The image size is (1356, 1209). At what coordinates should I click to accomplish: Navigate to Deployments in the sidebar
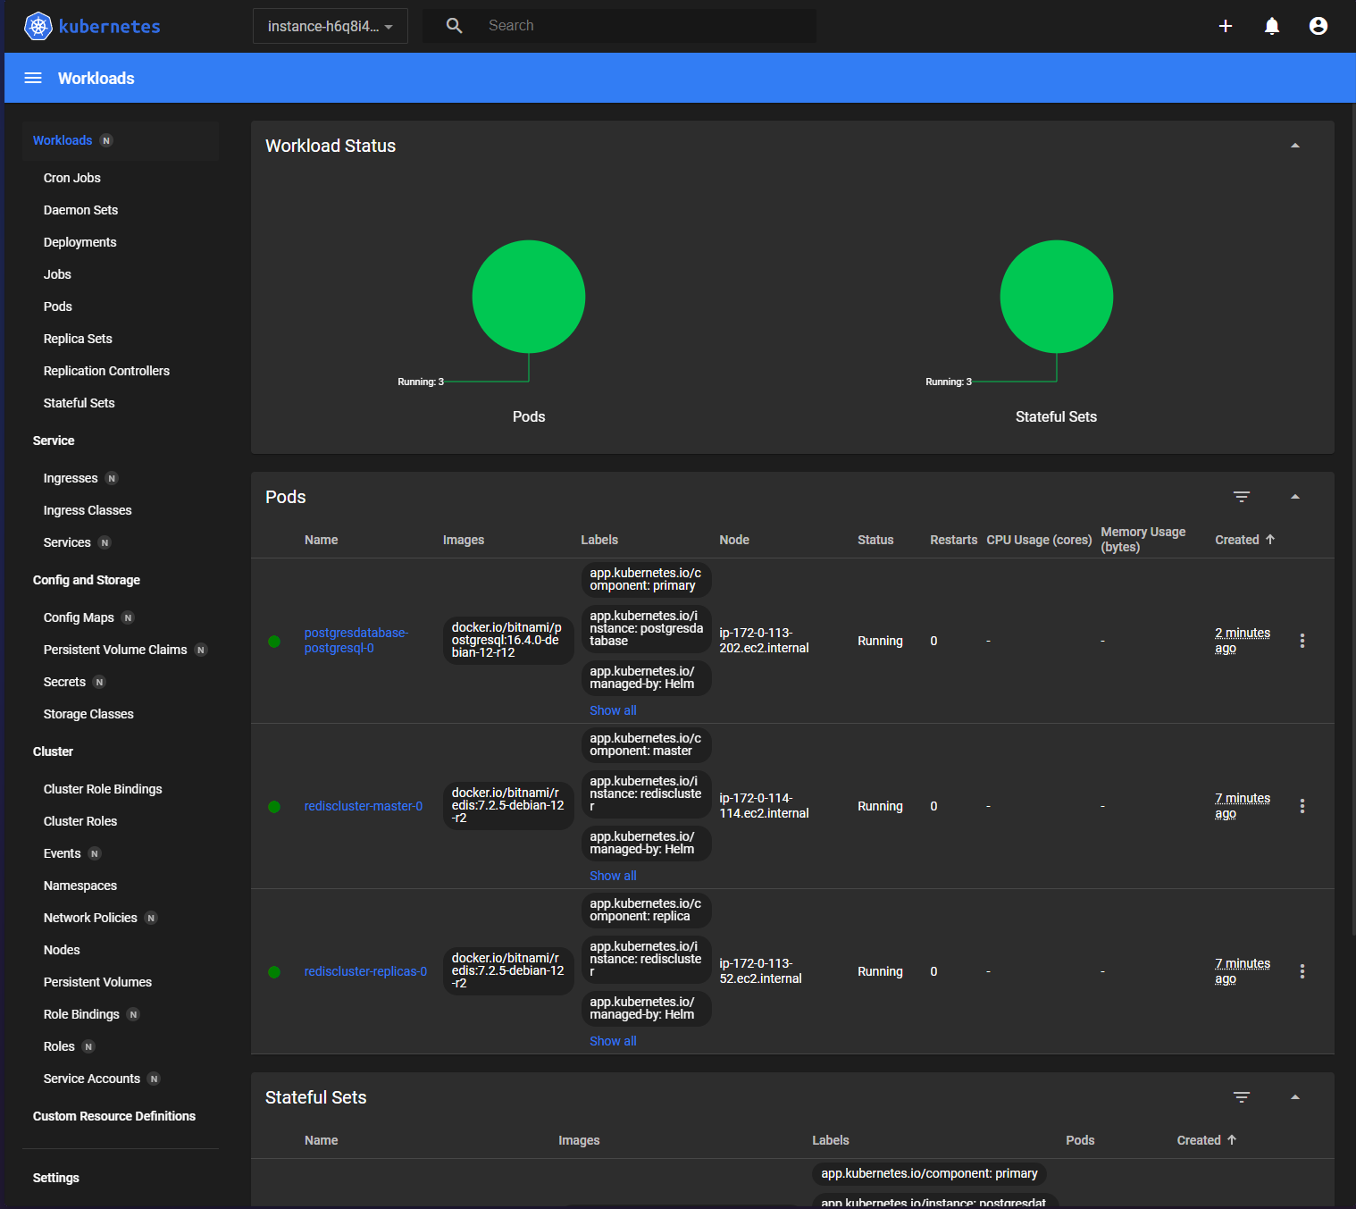click(x=80, y=241)
